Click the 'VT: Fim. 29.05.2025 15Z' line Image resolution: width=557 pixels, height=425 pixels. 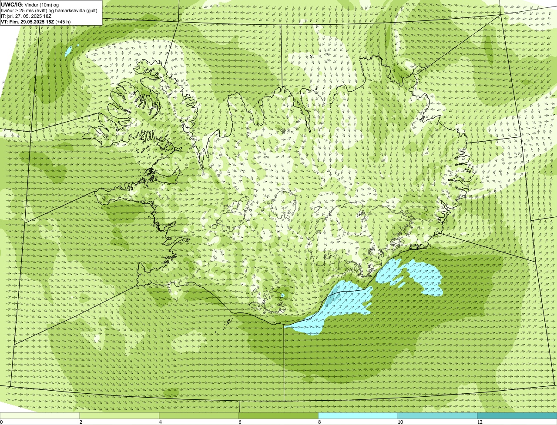point(36,22)
